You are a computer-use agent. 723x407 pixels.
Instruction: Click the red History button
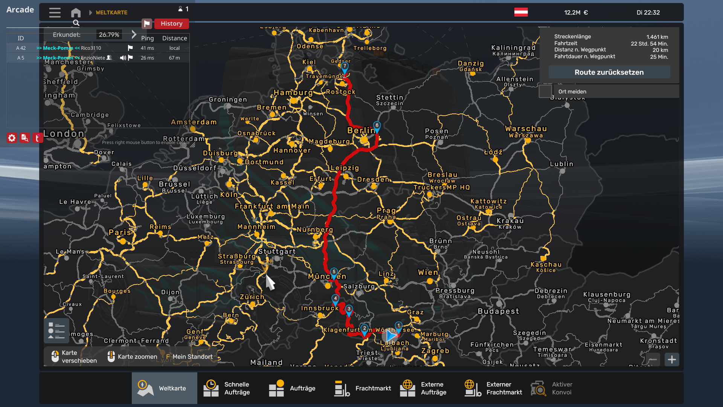tap(171, 24)
